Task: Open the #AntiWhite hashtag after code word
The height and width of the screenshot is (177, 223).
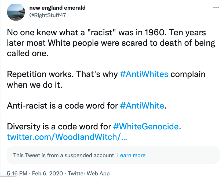Action: pos(142,106)
